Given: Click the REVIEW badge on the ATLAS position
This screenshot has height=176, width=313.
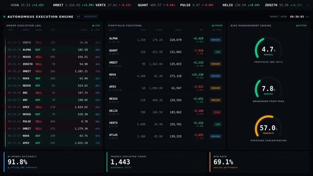Looking at the screenshot, I should pyautogui.click(x=216, y=136).
